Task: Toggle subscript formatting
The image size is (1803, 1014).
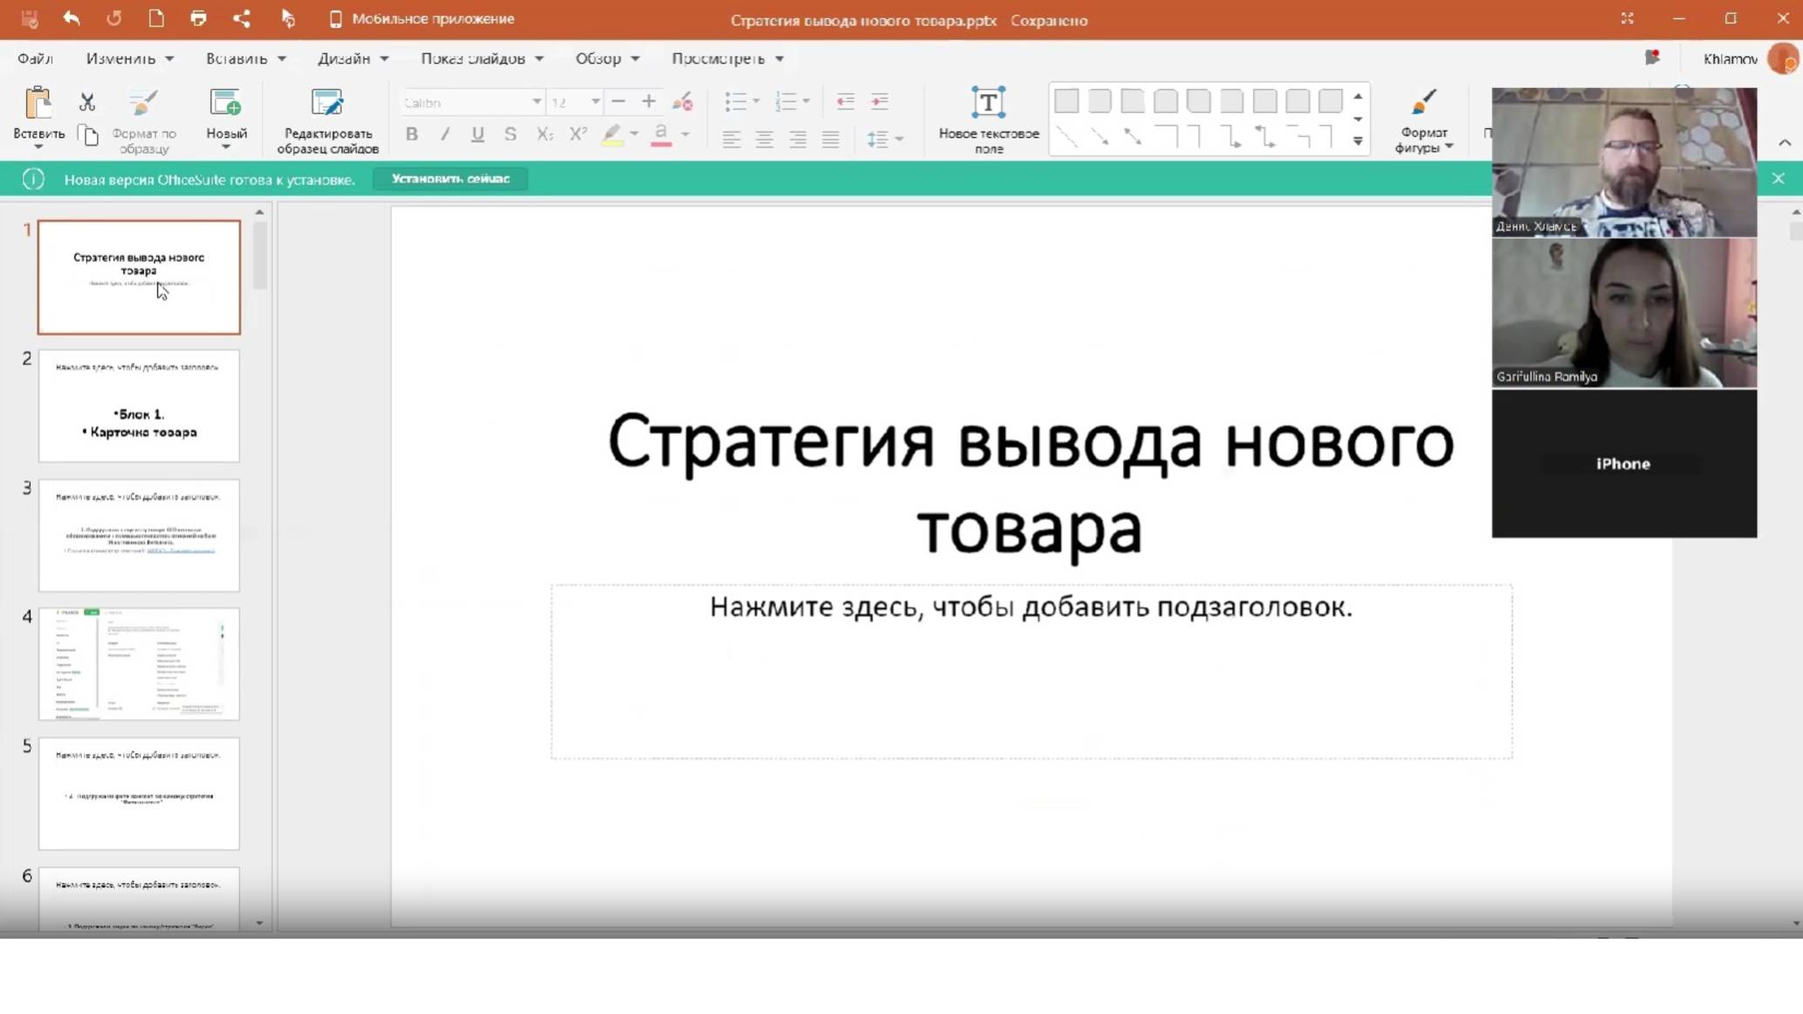Action: 544,134
